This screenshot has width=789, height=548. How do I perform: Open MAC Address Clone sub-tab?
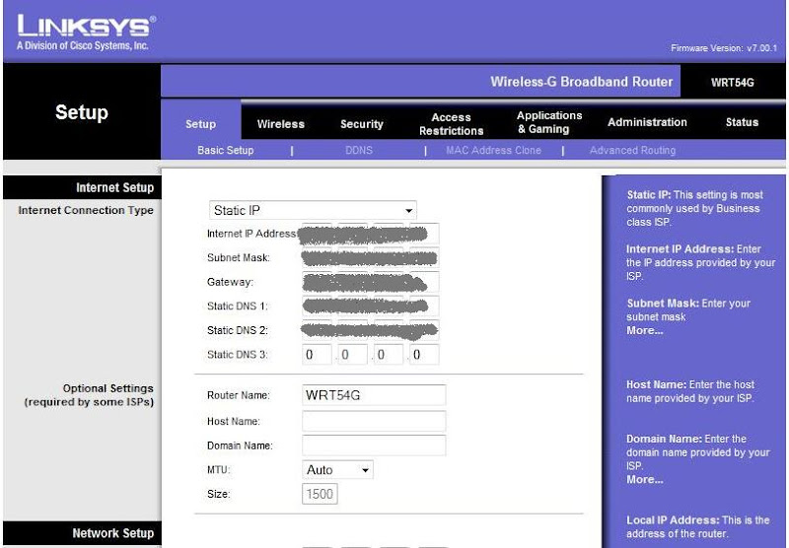493,150
